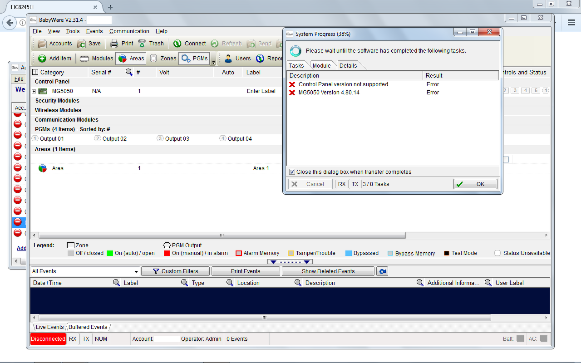The height and width of the screenshot is (363, 581).
Task: Click the refresh events icon beside Show Deleted Events
Action: pos(383,271)
